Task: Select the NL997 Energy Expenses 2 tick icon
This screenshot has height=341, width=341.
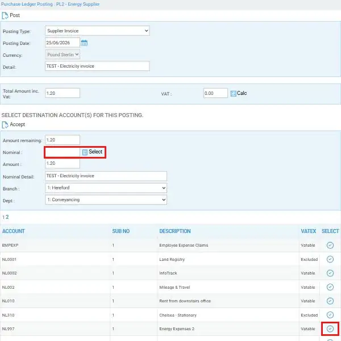Action: coord(330,329)
